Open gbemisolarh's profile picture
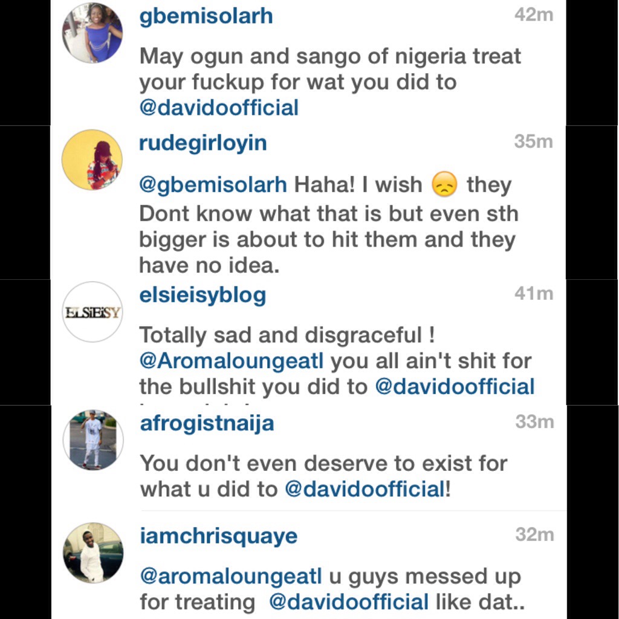The image size is (619, 619). click(92, 33)
